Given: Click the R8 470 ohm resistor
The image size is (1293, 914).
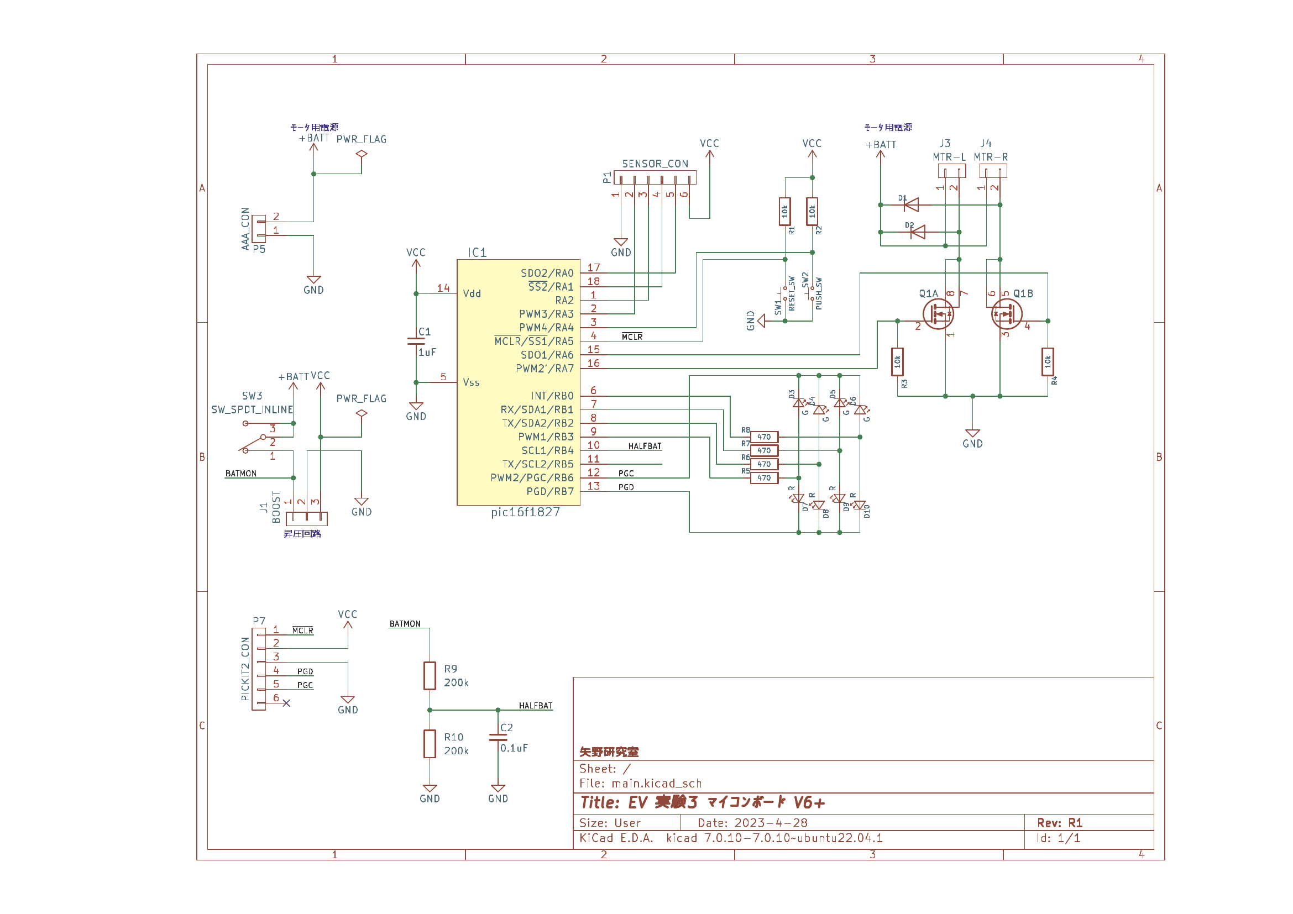Looking at the screenshot, I should (764, 437).
